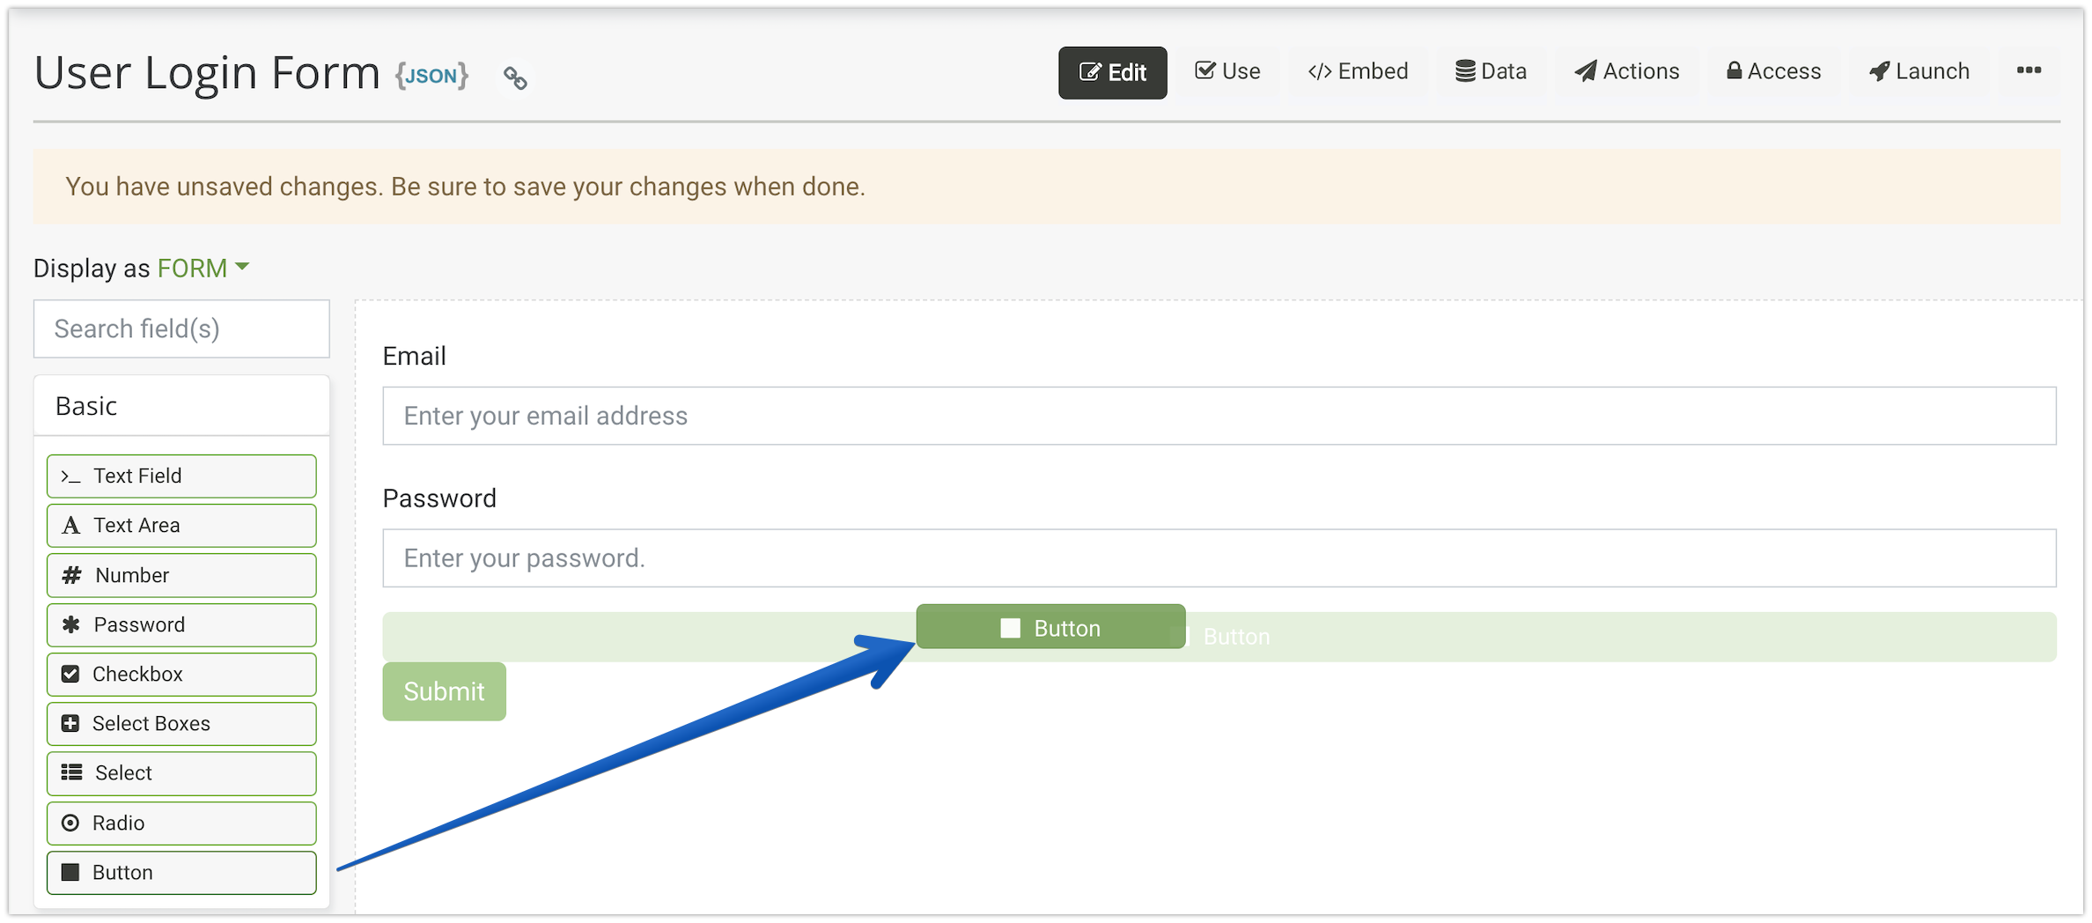The width and height of the screenshot is (2092, 923).
Task: Click the Select Boxes plus-square icon
Action: tap(70, 723)
